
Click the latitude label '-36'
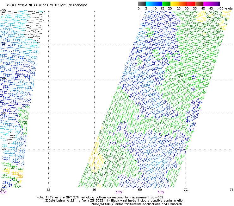click(3, 113)
